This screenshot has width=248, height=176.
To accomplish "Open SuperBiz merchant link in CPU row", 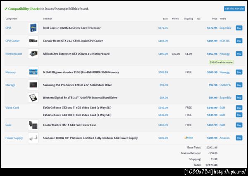I will (225, 28).
